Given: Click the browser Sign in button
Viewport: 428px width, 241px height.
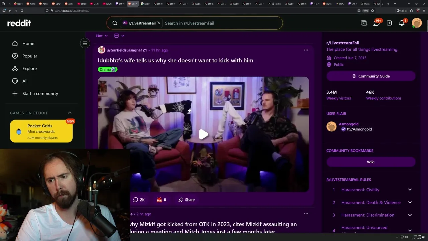Looking at the screenshot, I should click(402, 11).
